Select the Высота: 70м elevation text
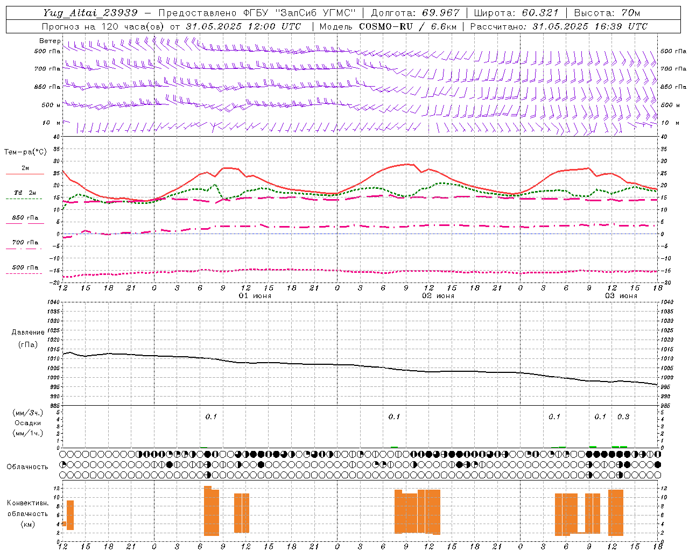Image resolution: width=689 pixels, height=551 pixels. pos(607,13)
